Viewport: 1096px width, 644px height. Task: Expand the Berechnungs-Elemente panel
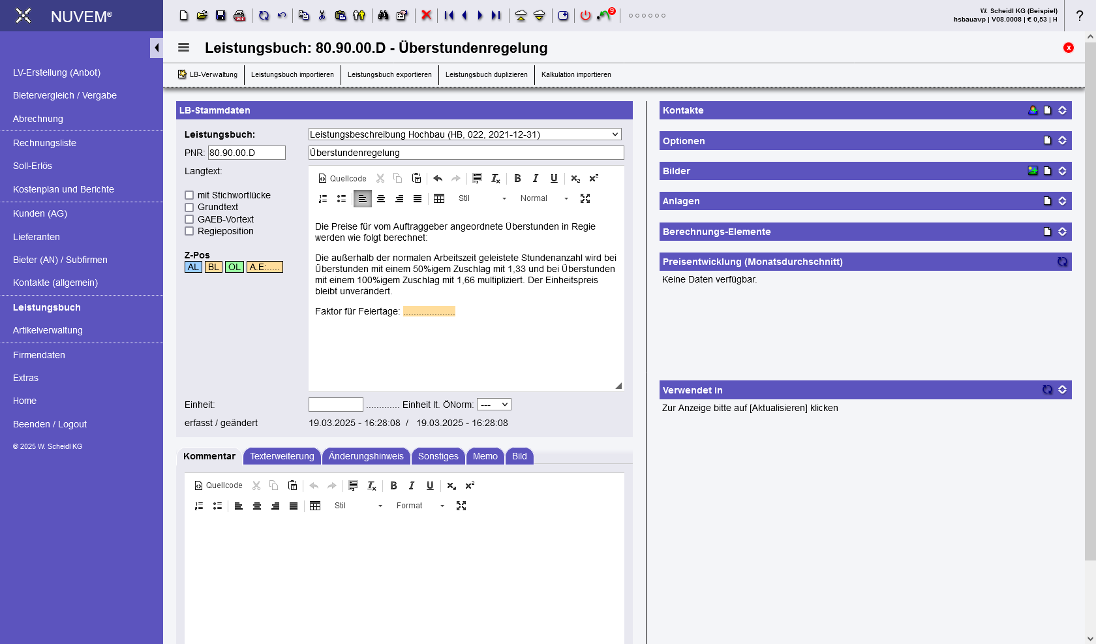click(1063, 232)
